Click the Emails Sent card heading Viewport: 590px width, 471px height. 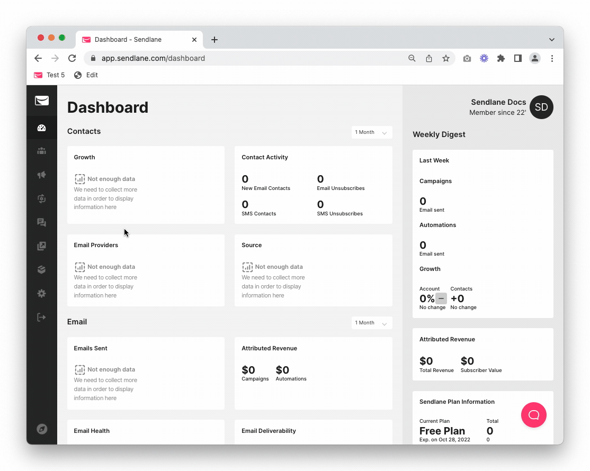(91, 348)
